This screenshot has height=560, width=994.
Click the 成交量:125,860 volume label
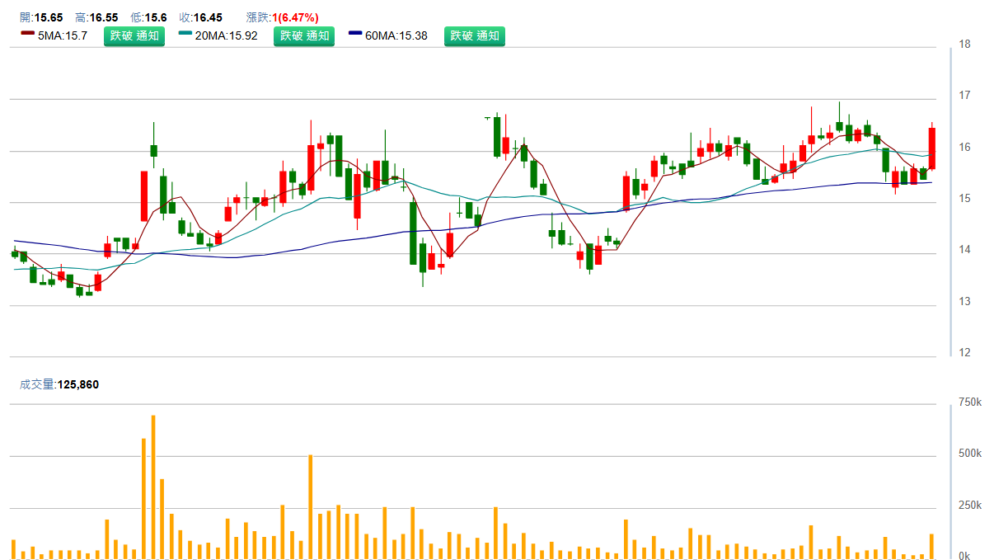(x=59, y=384)
